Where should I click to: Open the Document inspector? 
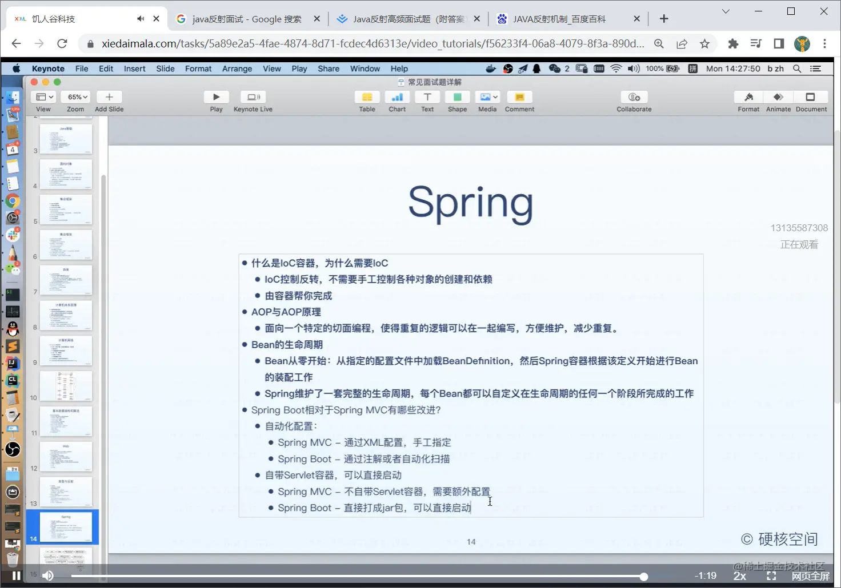[x=810, y=97]
